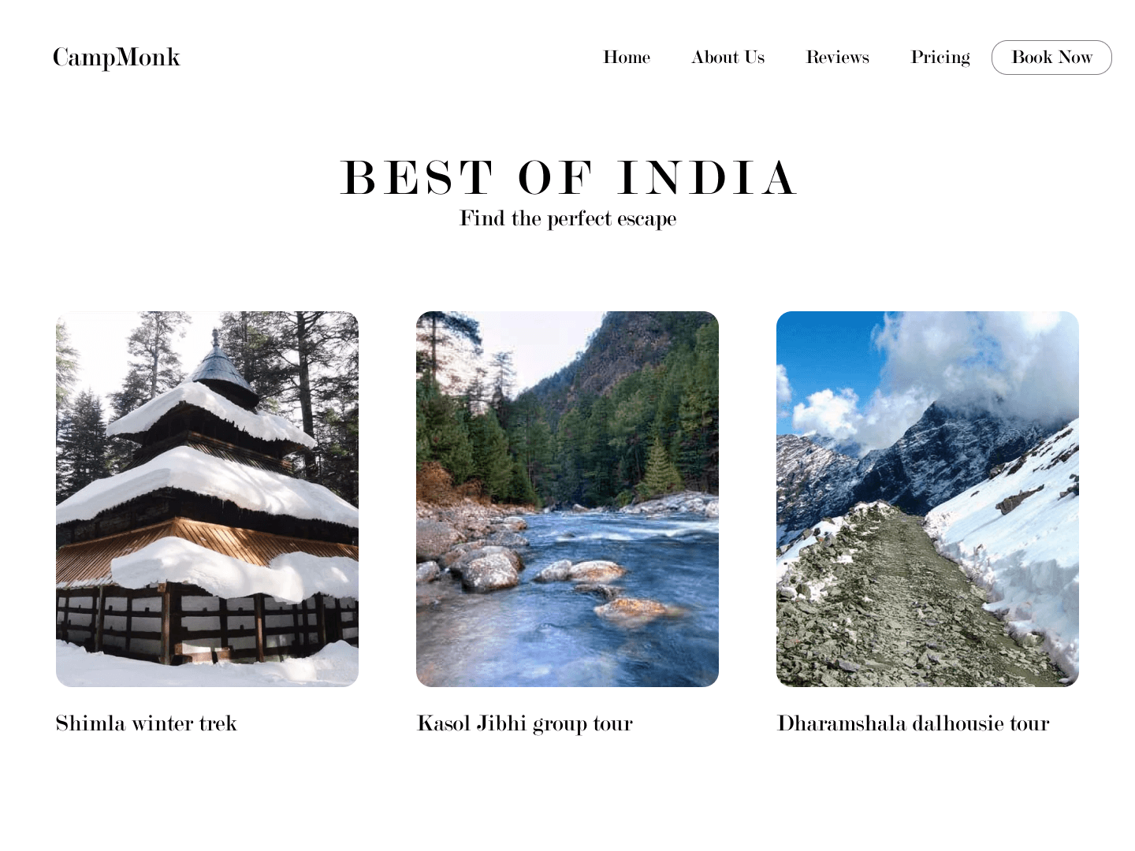
Task: View the Pricing page
Action: pos(940,58)
